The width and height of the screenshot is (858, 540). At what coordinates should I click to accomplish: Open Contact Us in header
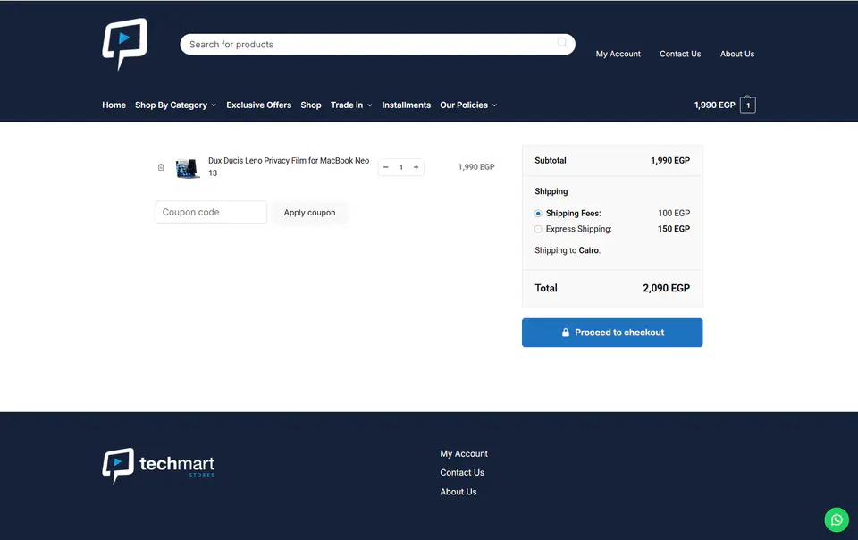[679, 54]
